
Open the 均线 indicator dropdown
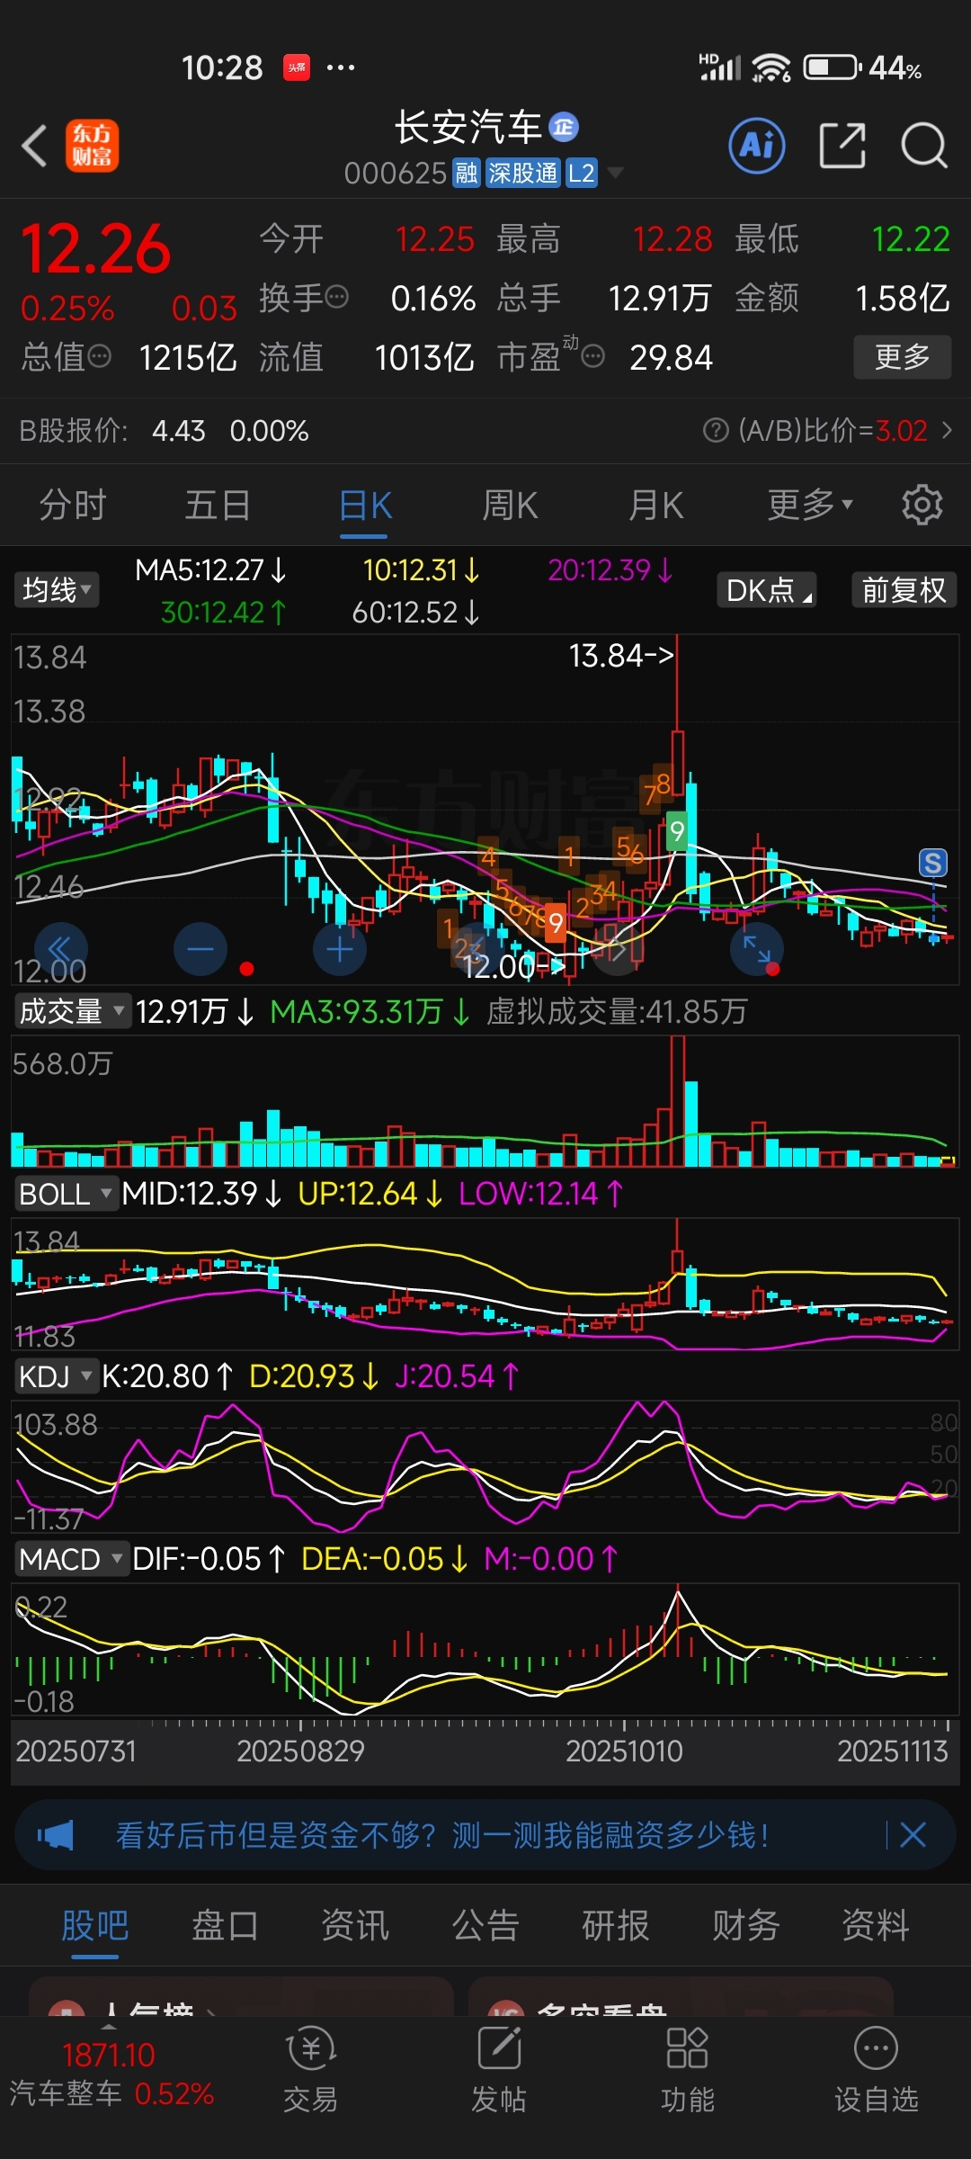[57, 590]
